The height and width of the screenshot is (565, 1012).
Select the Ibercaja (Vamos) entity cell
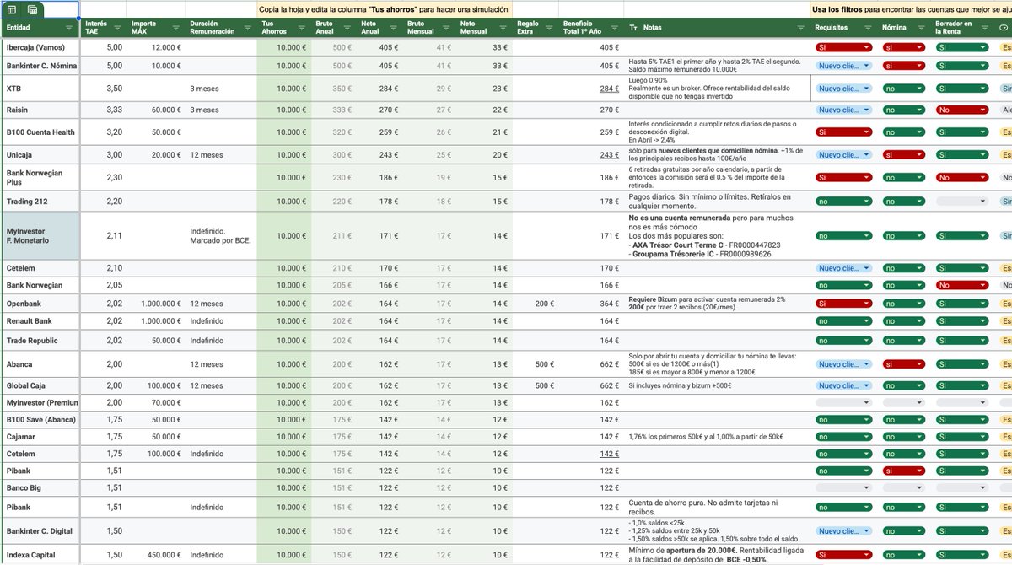tap(40, 47)
